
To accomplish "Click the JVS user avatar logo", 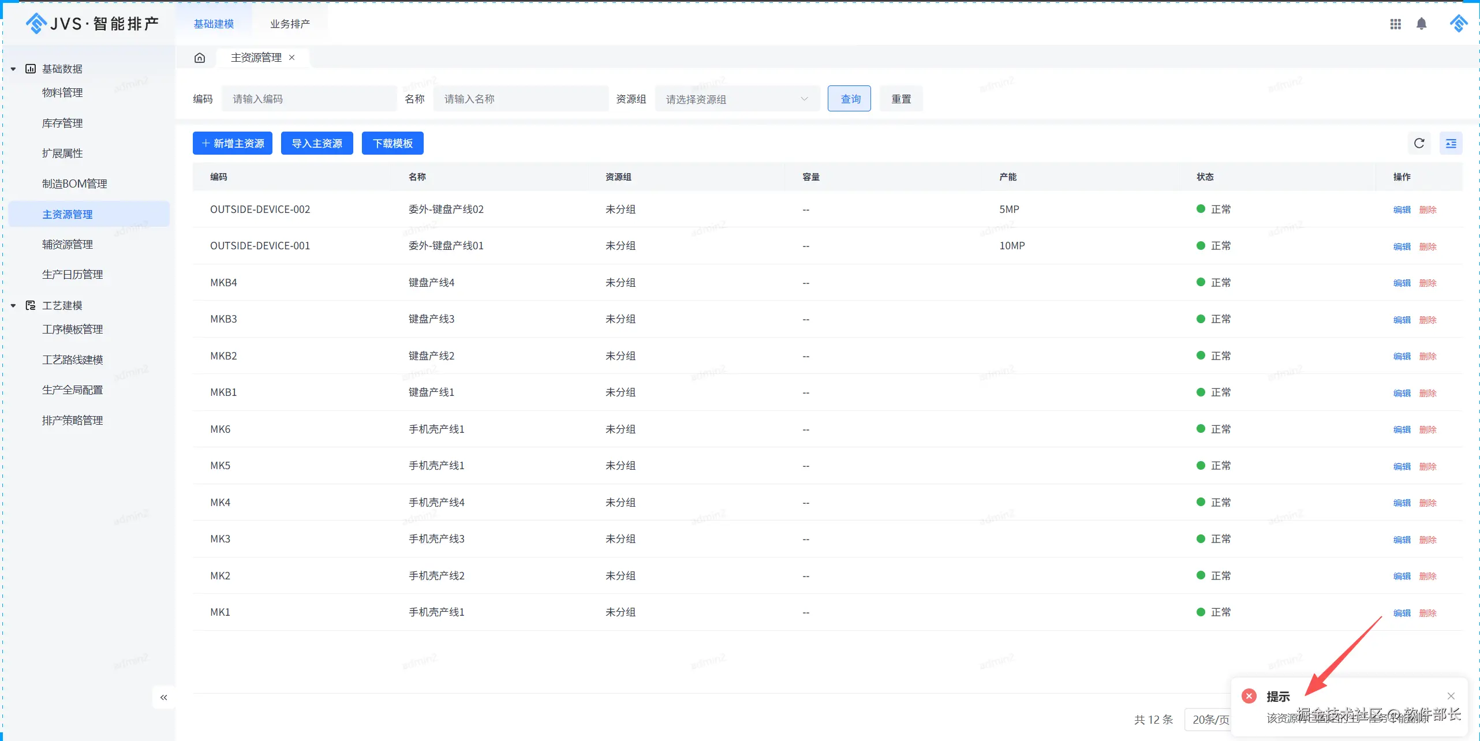I will pyautogui.click(x=1458, y=24).
